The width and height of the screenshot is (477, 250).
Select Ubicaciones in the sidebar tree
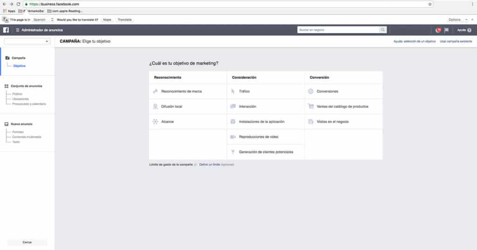coord(20,99)
